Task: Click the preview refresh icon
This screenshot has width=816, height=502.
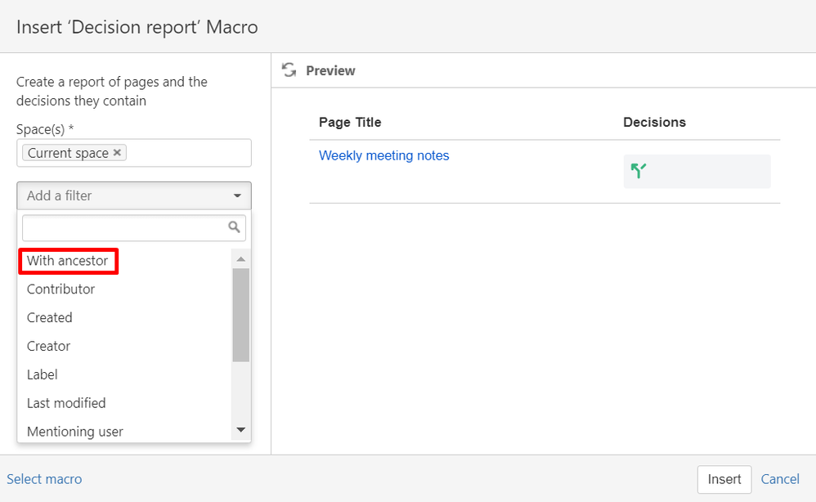Action: (x=289, y=70)
